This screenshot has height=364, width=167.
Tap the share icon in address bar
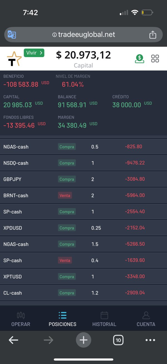tap(153, 35)
